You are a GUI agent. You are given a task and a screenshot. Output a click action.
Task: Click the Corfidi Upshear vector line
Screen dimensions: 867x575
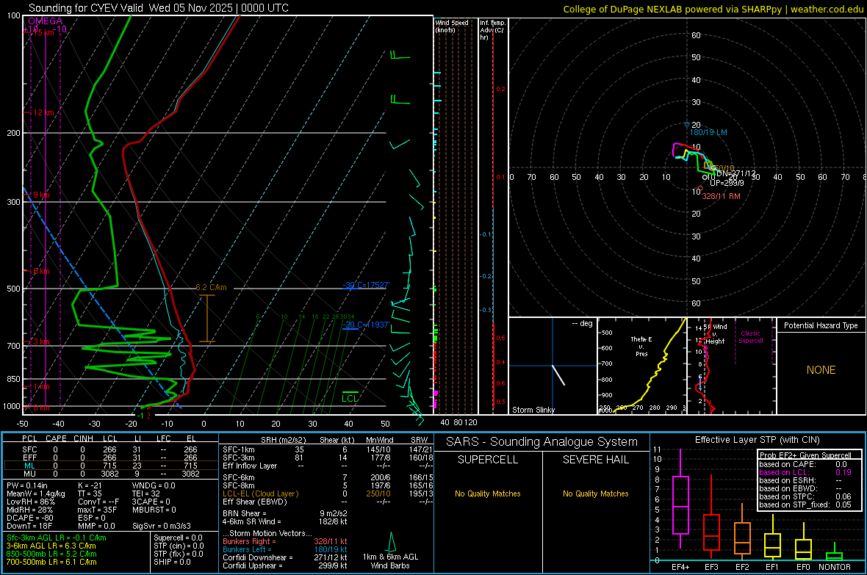(x=285, y=565)
